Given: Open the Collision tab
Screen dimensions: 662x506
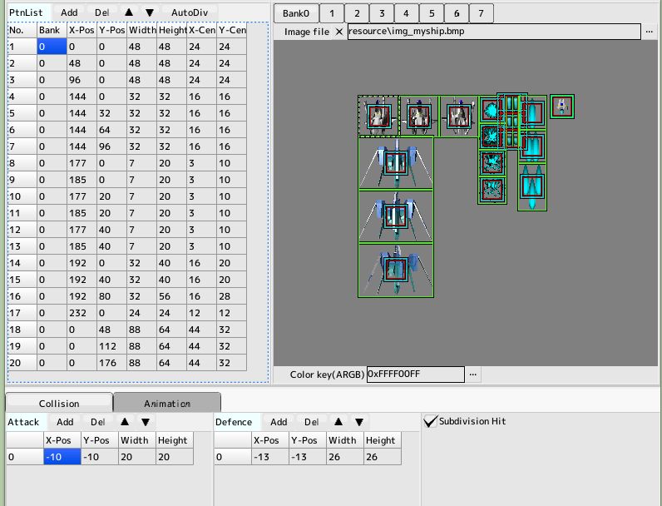Looking at the screenshot, I should (x=59, y=404).
